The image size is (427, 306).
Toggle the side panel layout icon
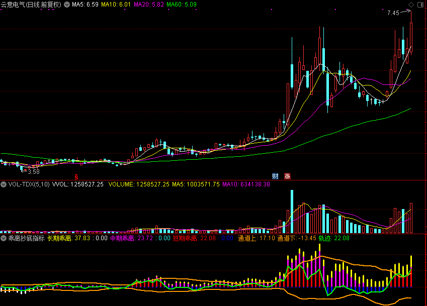[420, 5]
